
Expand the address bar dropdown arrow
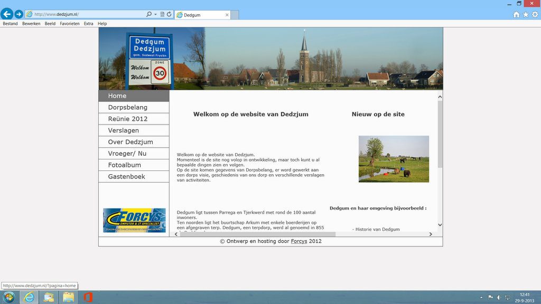(155, 14)
